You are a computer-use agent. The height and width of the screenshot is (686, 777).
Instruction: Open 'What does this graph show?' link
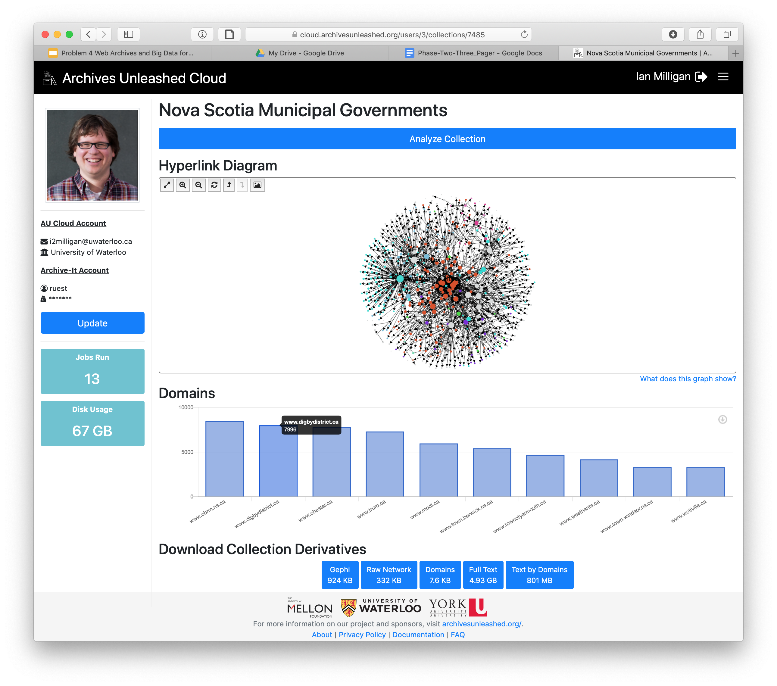point(688,379)
